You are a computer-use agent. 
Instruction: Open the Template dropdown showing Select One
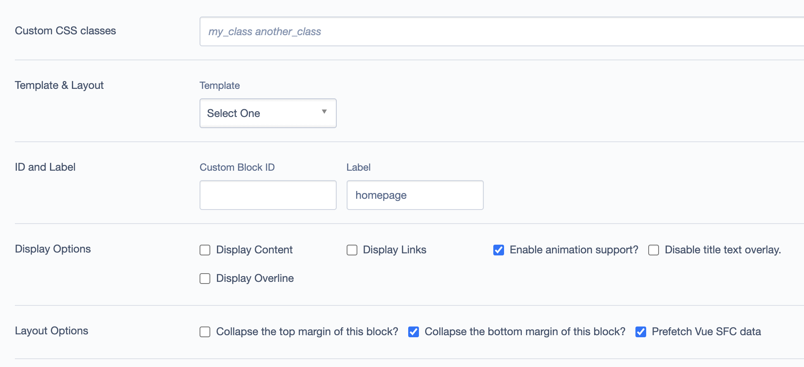click(x=268, y=113)
